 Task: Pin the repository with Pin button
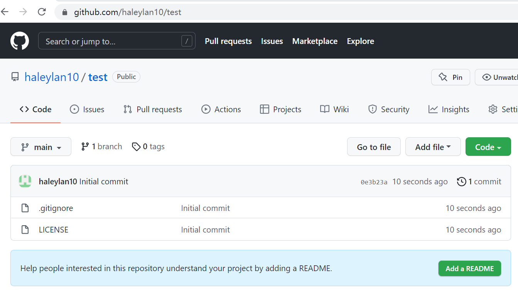click(x=451, y=77)
